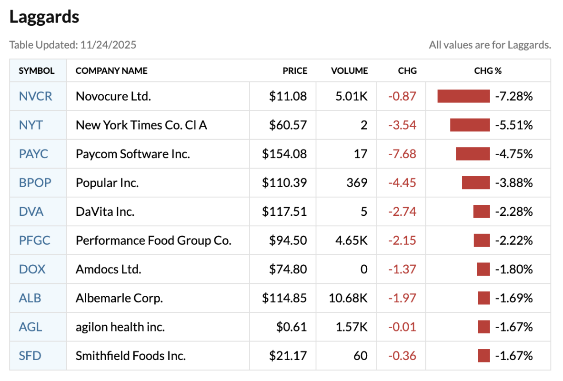Screen dimensions: 563x381
Task: Open the NVCR ticker symbol link
Action: (x=35, y=96)
